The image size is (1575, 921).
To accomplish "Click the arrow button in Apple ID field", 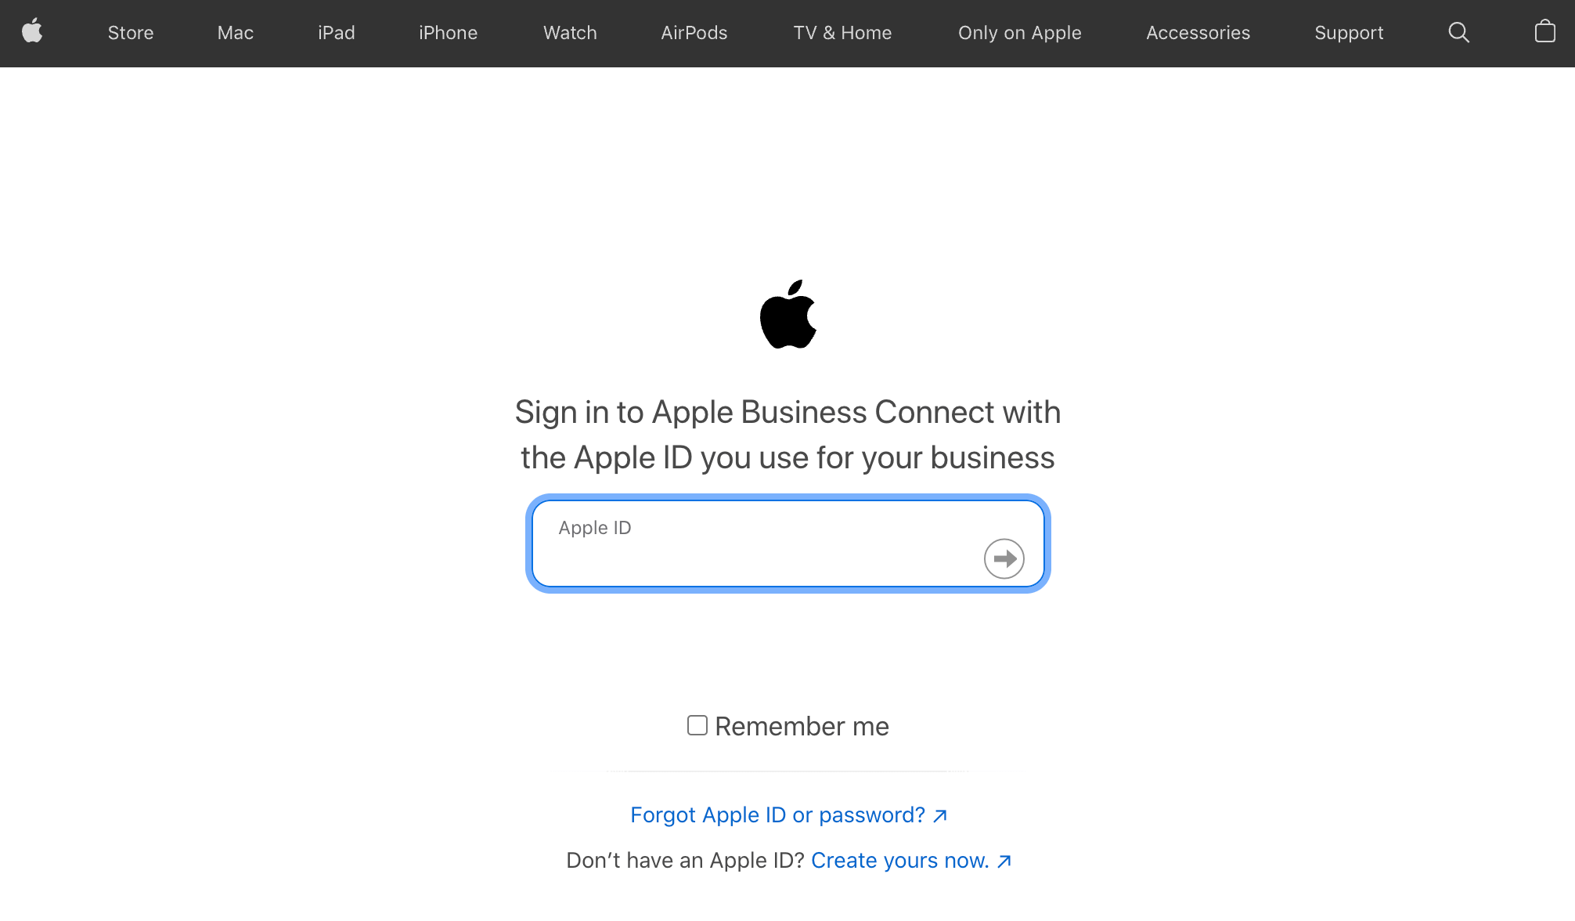I will [x=1004, y=558].
